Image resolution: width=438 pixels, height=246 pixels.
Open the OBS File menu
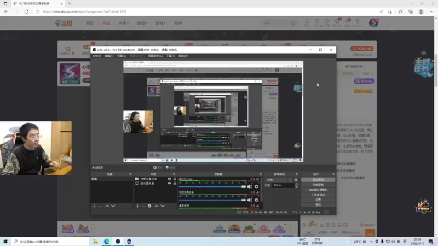(x=97, y=56)
